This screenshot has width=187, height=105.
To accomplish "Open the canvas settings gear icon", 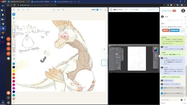I will pyautogui.click(x=18, y=10).
